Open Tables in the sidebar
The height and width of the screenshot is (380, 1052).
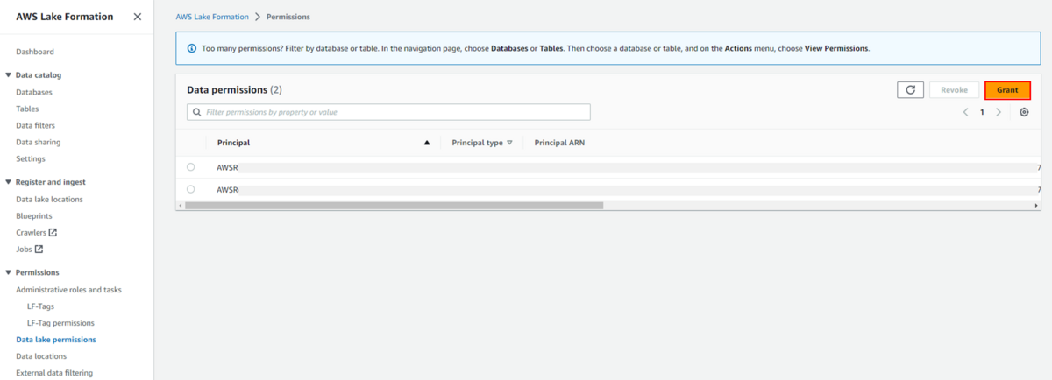(27, 109)
